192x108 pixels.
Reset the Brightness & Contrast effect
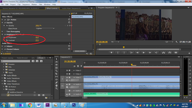pyautogui.click(x=69, y=34)
